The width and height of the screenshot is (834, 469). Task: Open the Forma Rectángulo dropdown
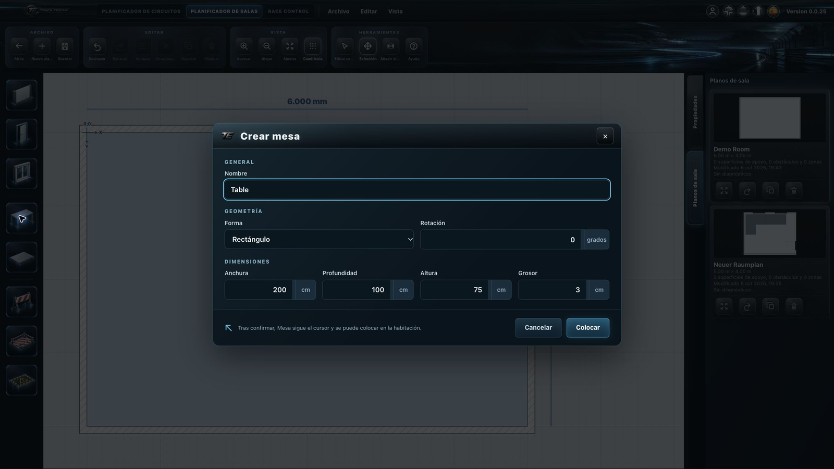(319, 239)
